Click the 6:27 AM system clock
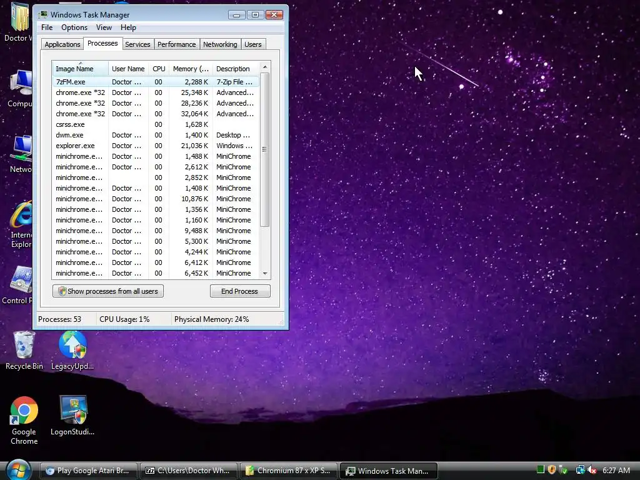Viewport: 640px width, 480px height. [616, 470]
